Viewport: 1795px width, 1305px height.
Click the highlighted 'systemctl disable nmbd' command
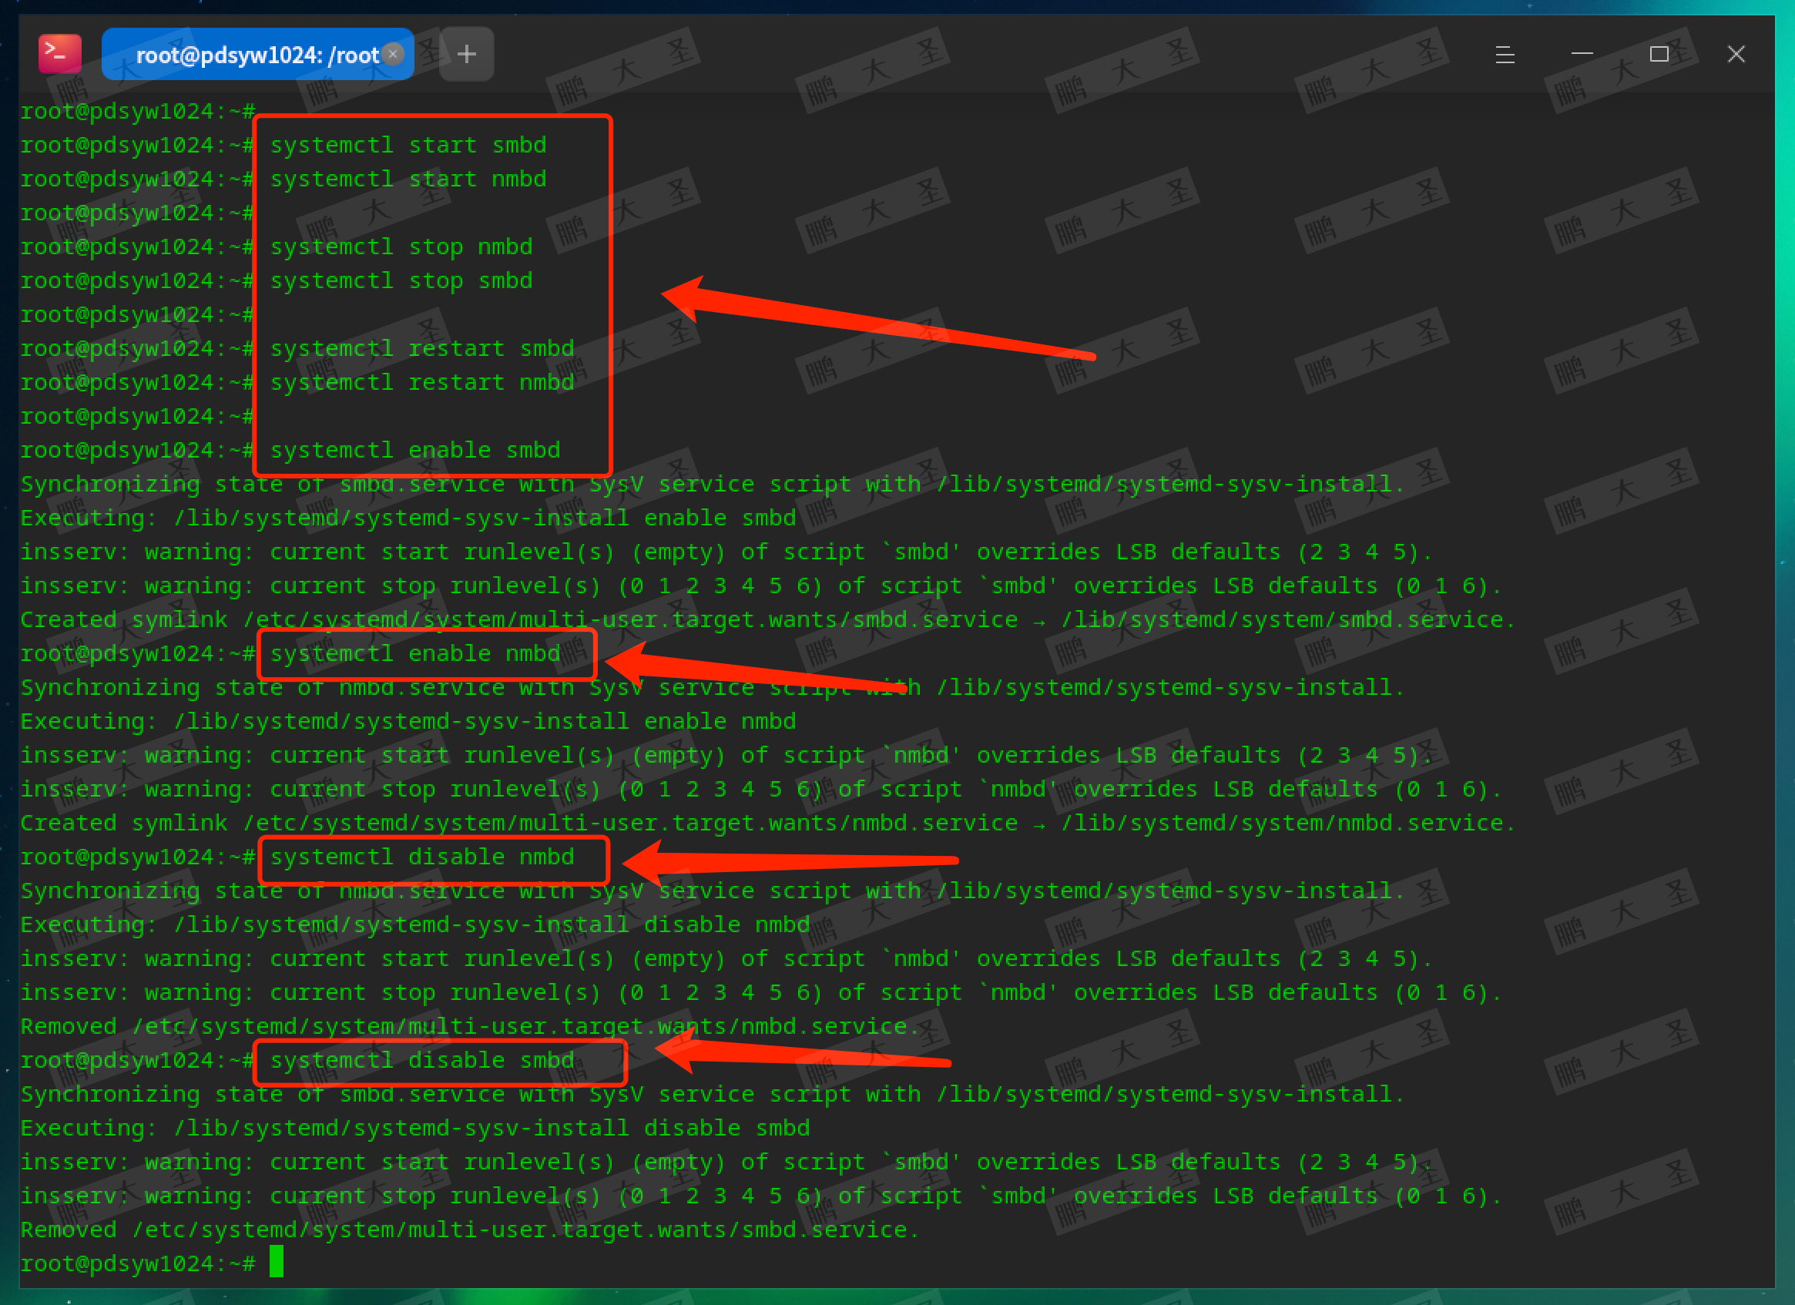(x=422, y=857)
